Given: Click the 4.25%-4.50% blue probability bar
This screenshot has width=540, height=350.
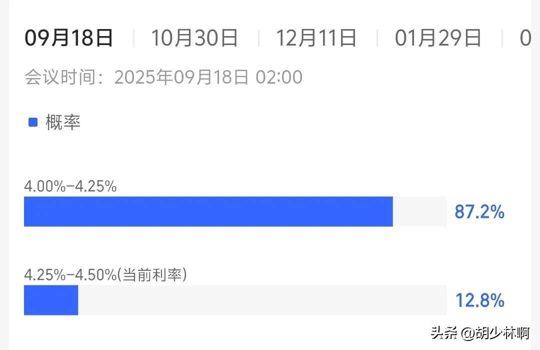Looking at the screenshot, I should 51,300.
